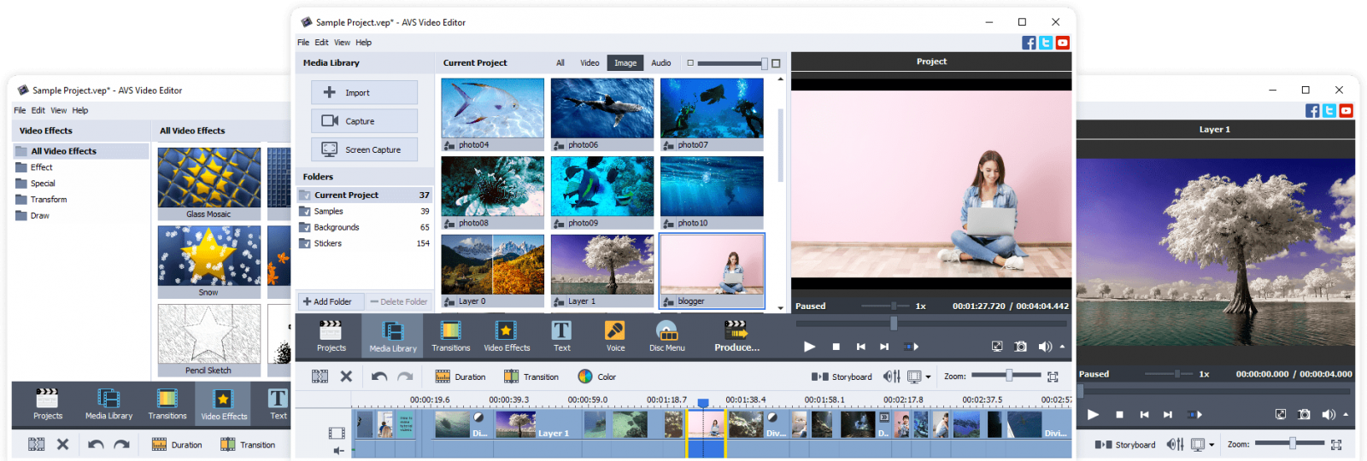Screen dimensions: 1367x461
Task: Mute the speaker under the Project preview
Action: 1044,347
